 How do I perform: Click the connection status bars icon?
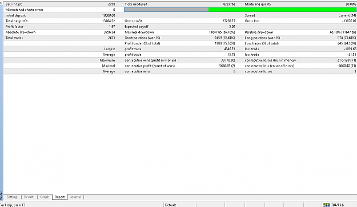(327, 205)
